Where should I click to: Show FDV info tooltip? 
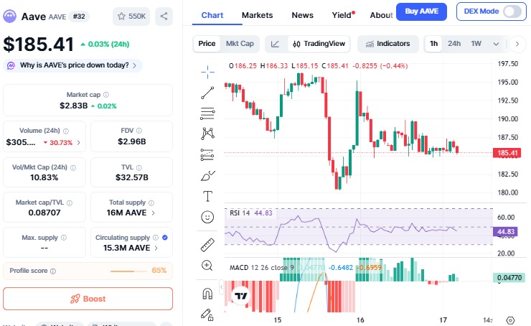point(138,131)
